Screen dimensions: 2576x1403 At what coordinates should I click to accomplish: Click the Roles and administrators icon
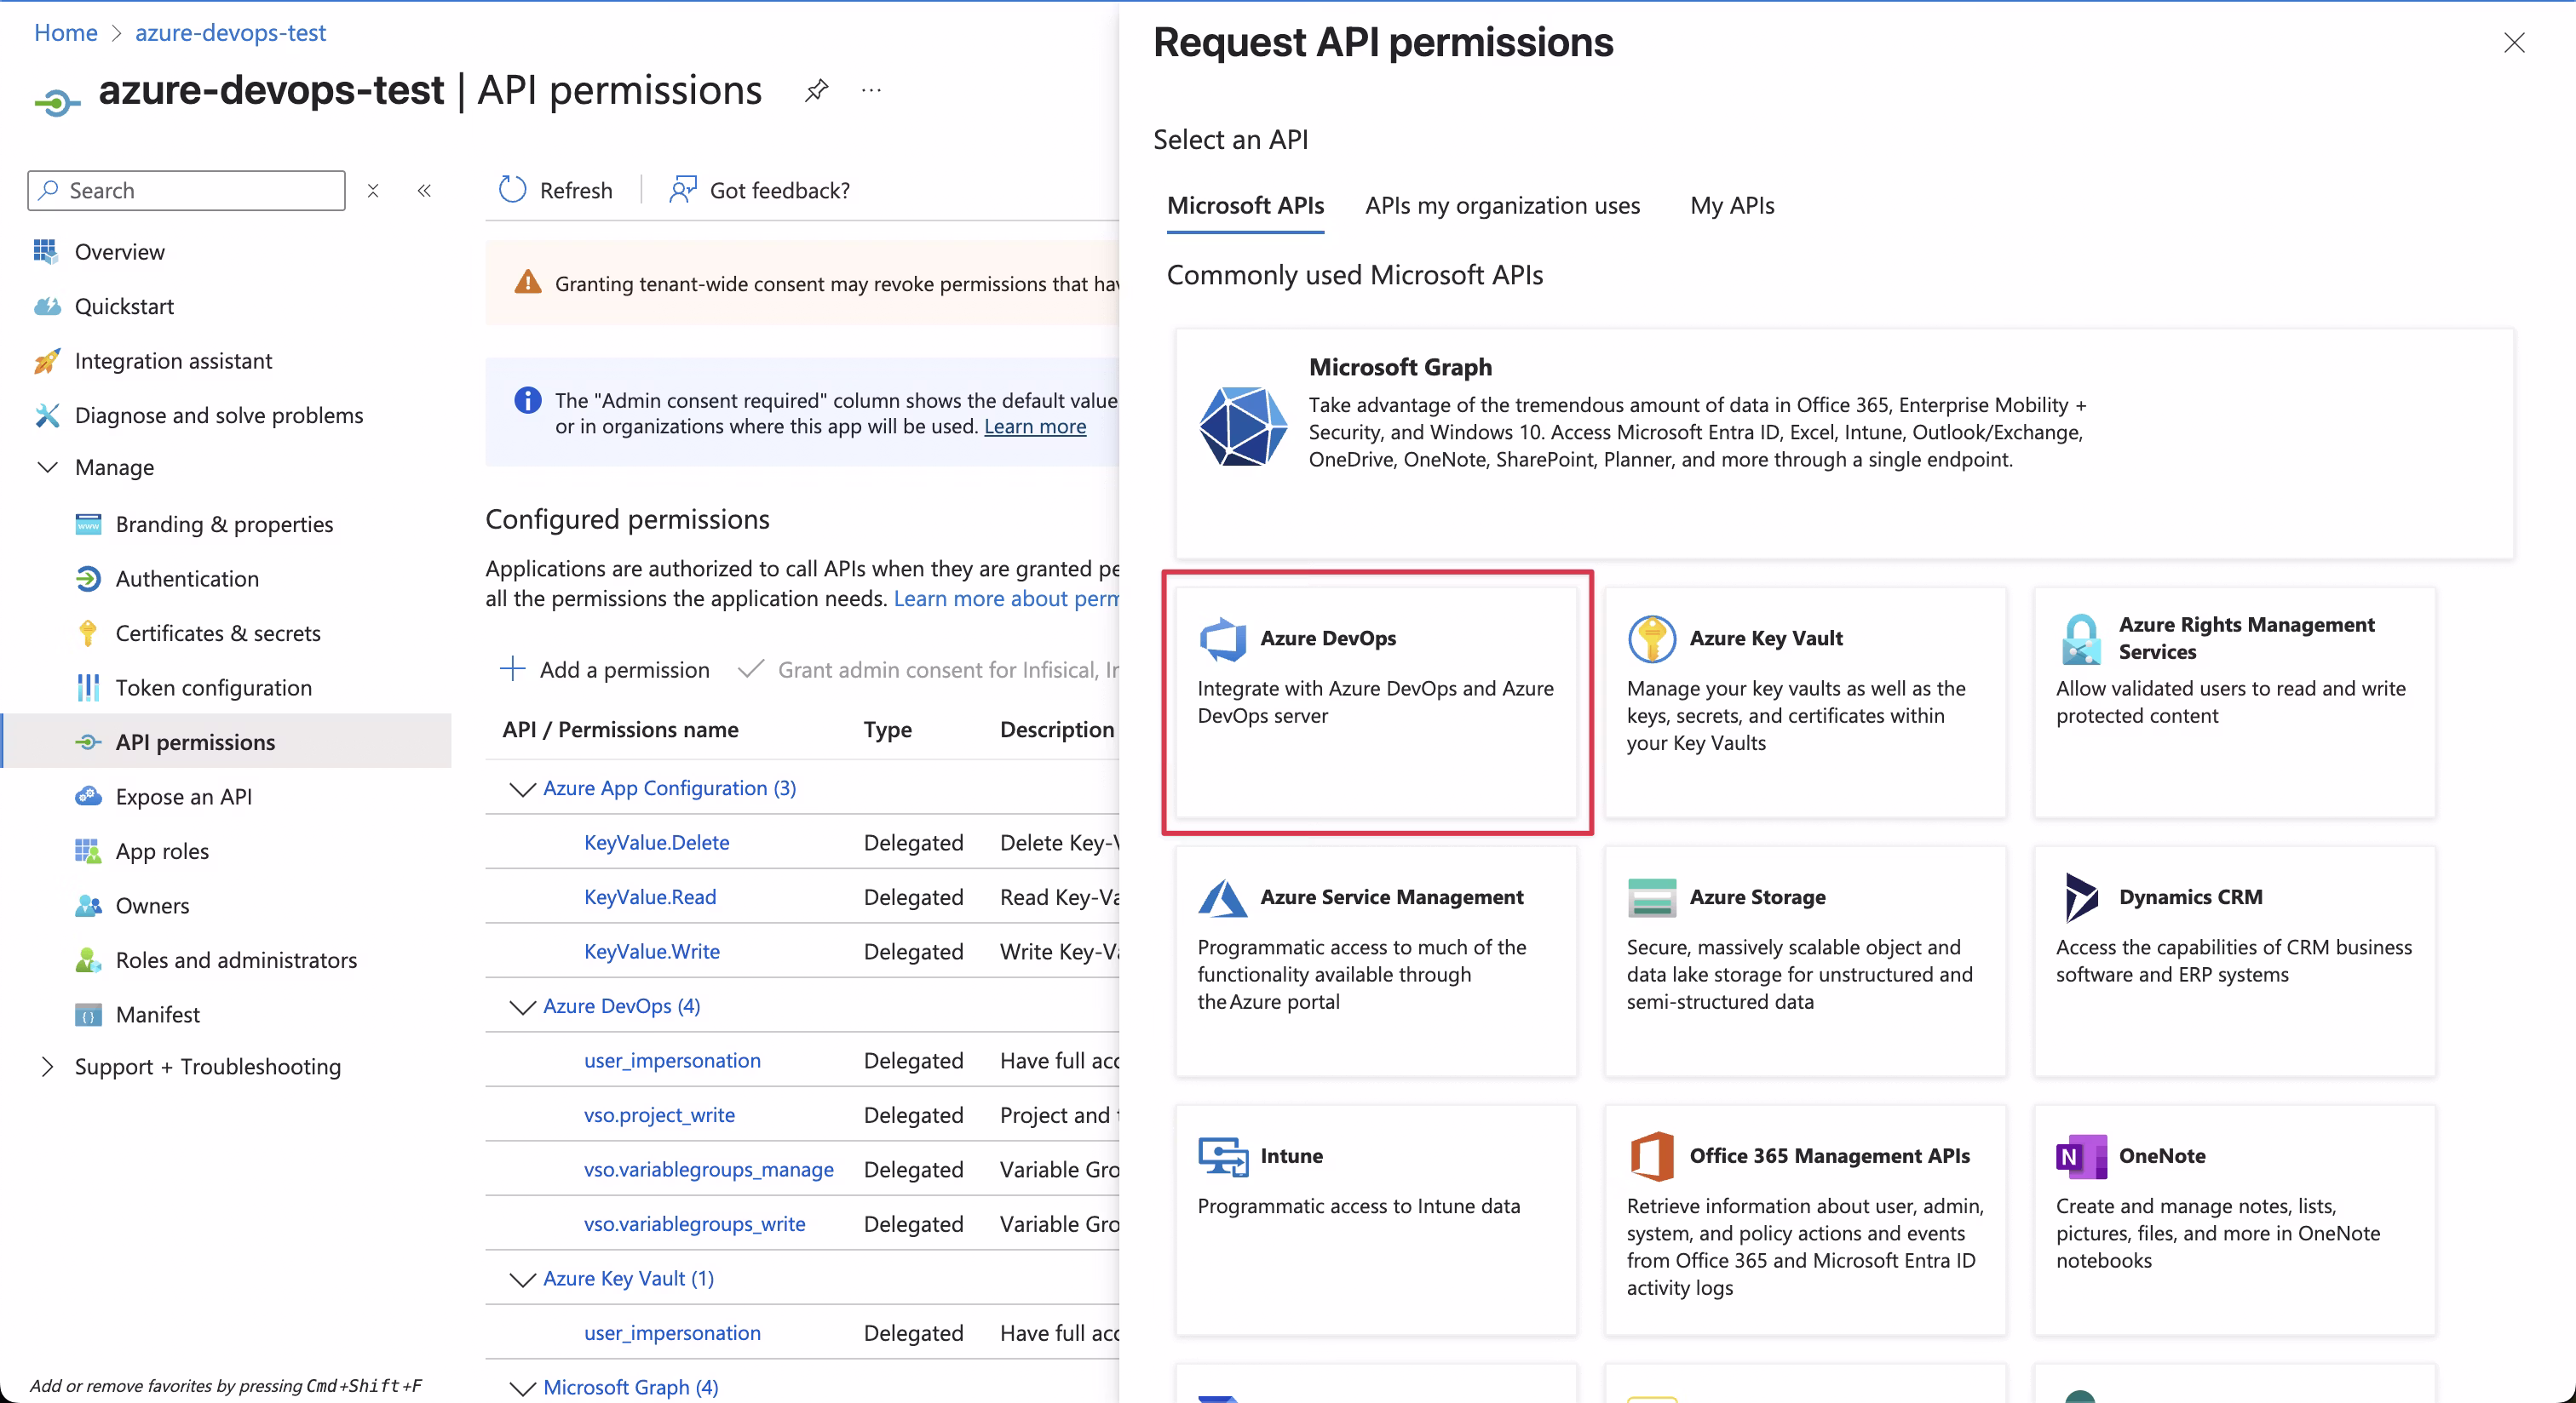tap(88, 959)
